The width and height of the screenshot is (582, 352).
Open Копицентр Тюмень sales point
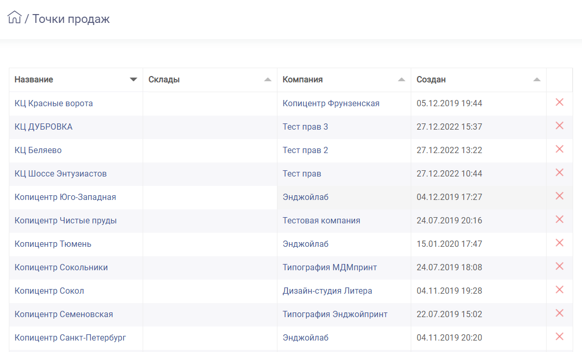tap(53, 244)
